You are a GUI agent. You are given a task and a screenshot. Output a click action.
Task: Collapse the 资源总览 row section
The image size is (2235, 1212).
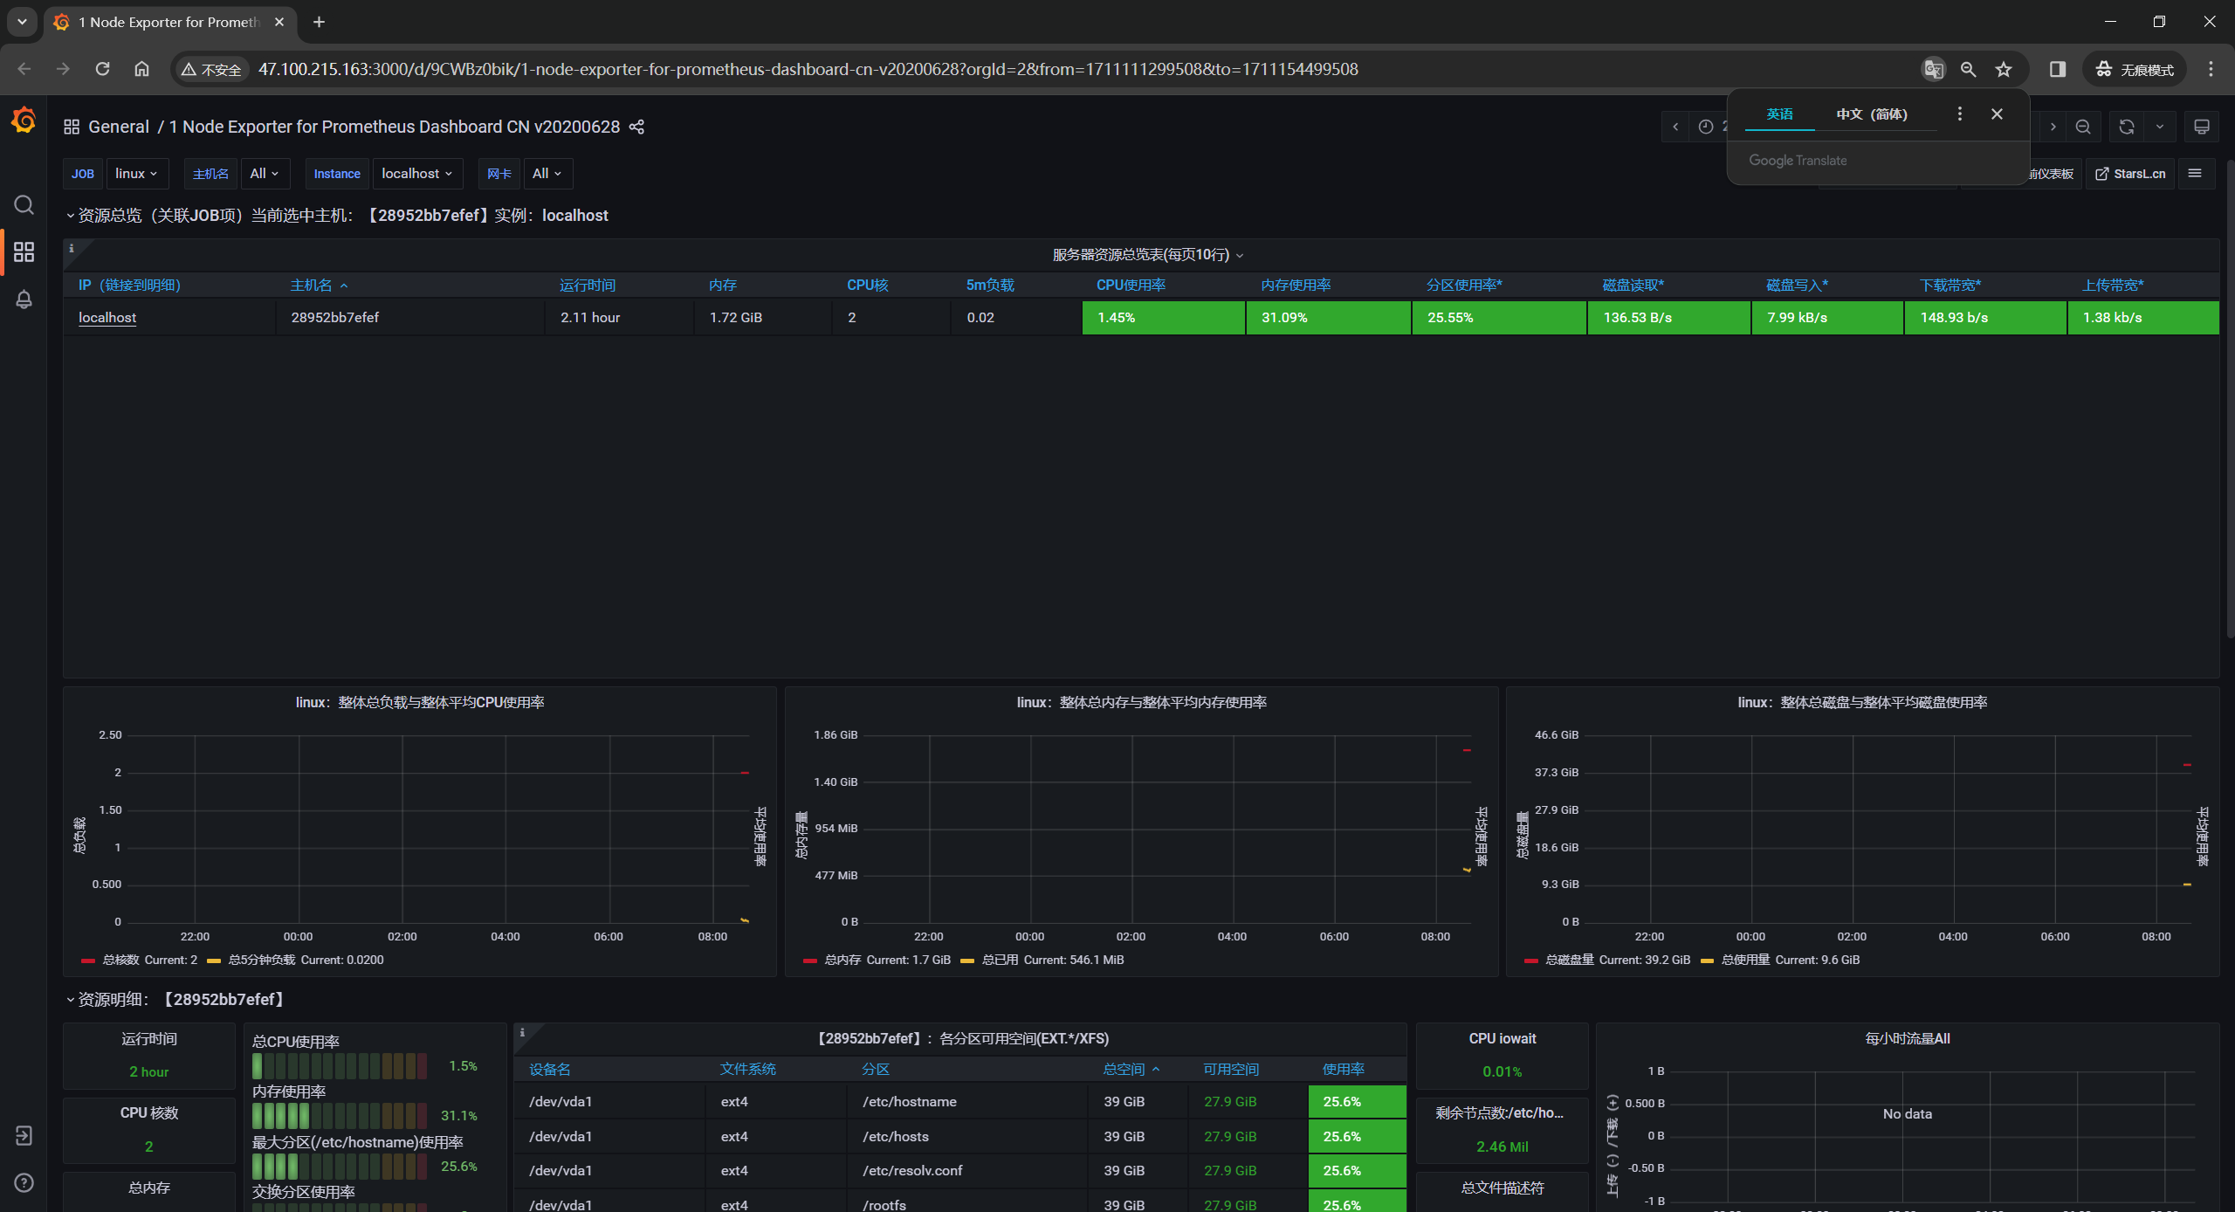[71, 216]
